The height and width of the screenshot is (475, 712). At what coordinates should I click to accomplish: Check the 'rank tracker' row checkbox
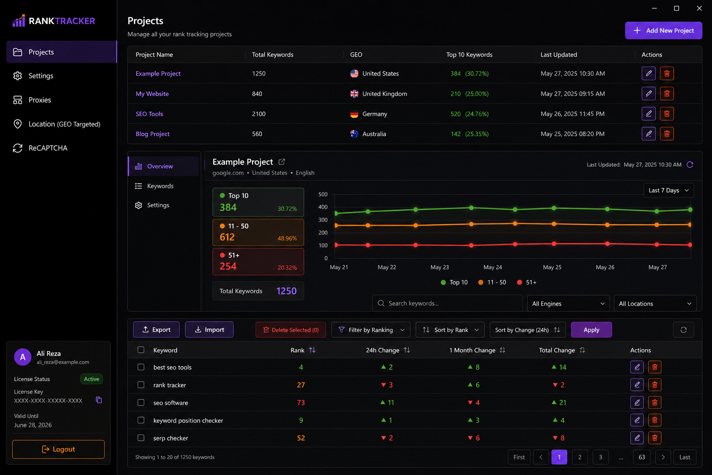(141, 385)
